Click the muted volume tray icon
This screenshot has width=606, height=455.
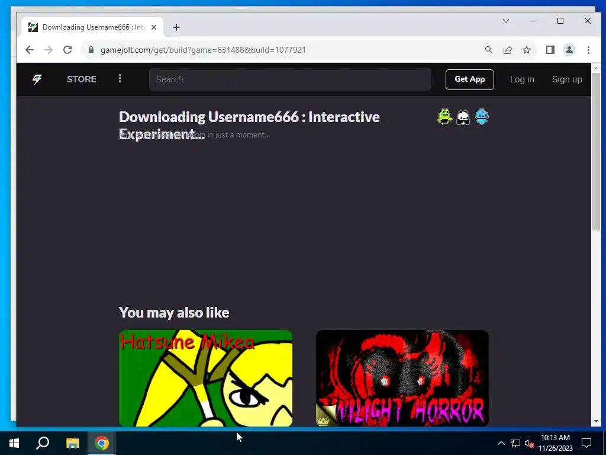tap(530, 443)
